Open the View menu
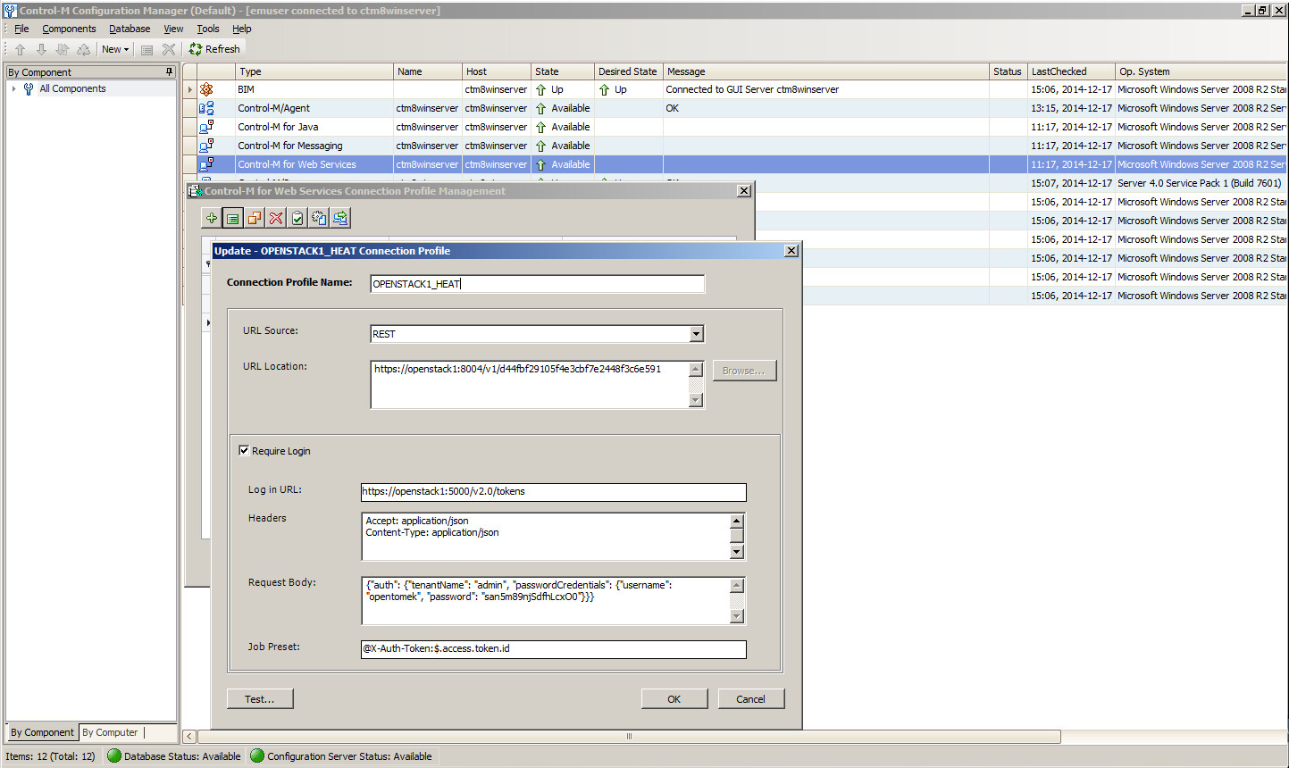Image resolution: width=1289 pixels, height=768 pixels. pyautogui.click(x=173, y=29)
